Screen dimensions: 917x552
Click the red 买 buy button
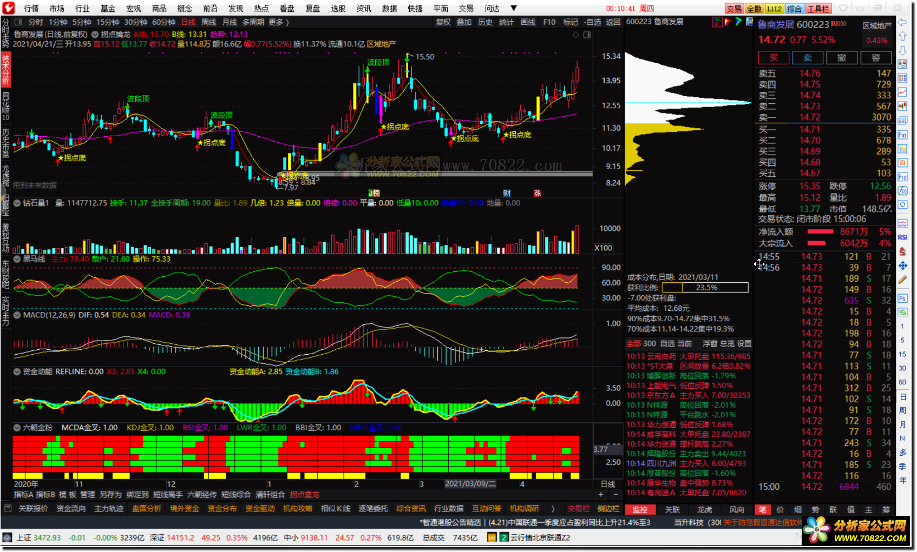774,58
